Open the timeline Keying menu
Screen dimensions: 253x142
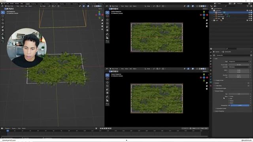[14, 129]
